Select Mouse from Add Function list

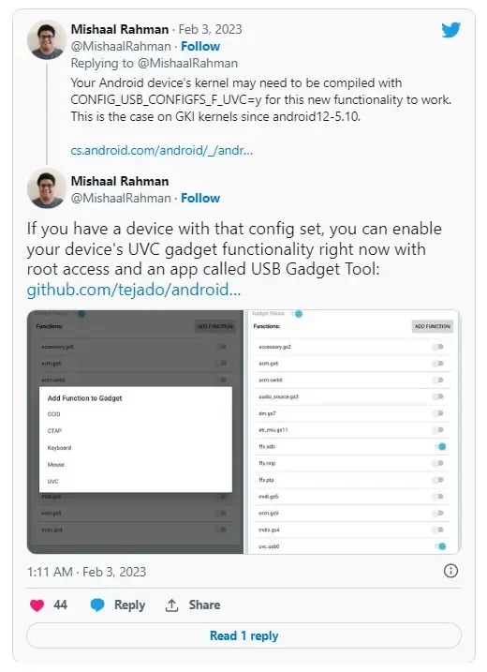point(55,465)
